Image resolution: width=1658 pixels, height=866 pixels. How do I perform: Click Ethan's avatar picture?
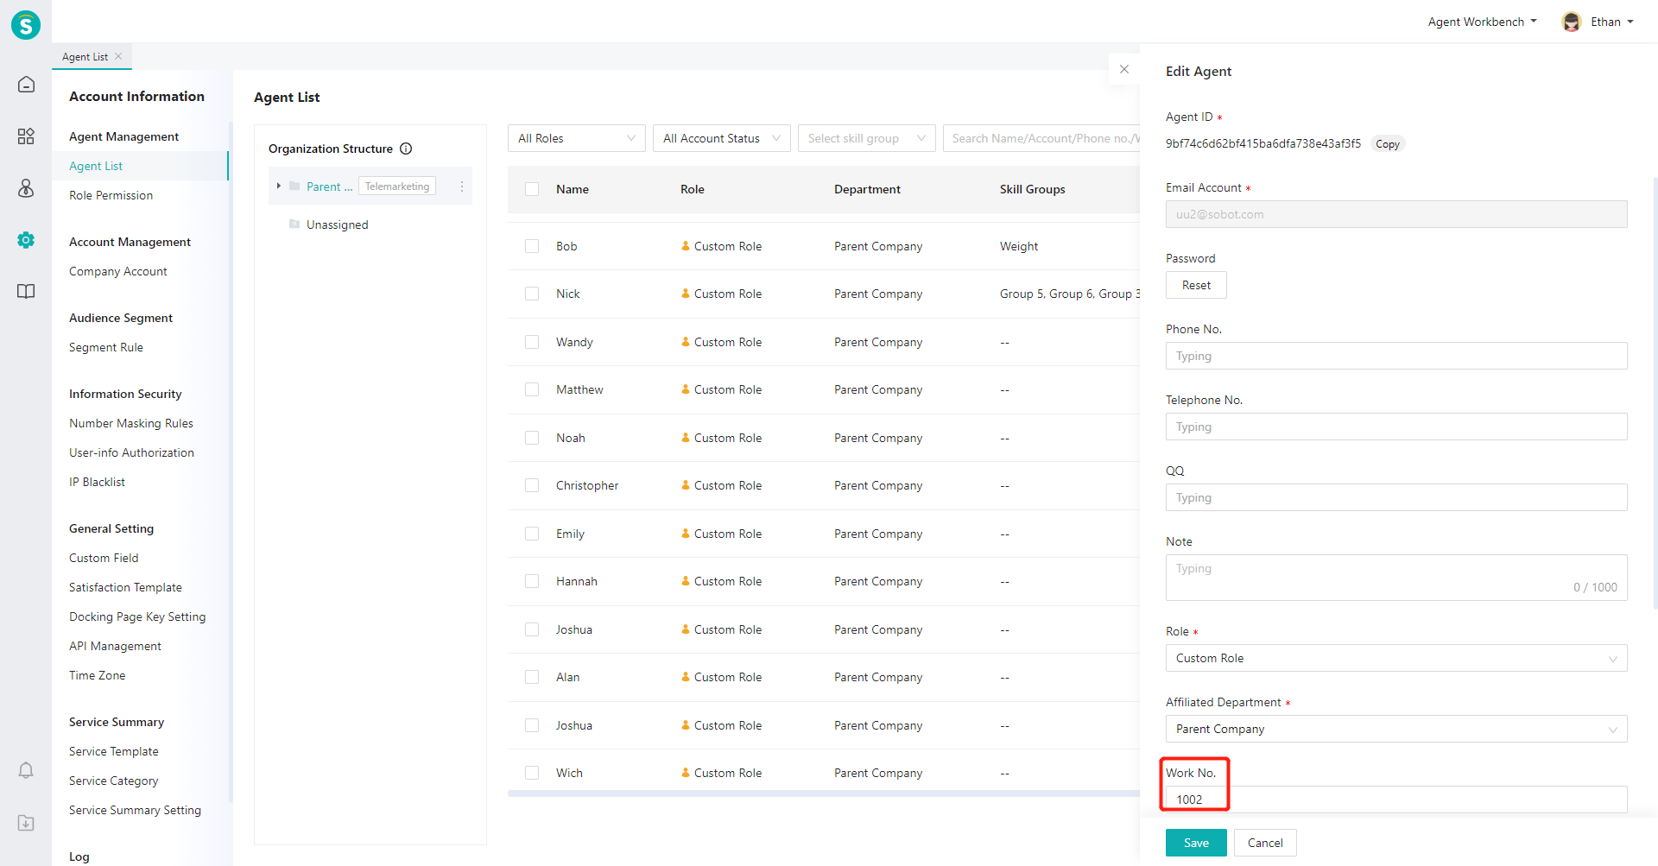[1572, 22]
